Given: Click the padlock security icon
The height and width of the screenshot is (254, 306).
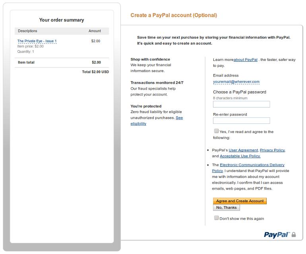Looking at the screenshot, I should coord(294,235).
